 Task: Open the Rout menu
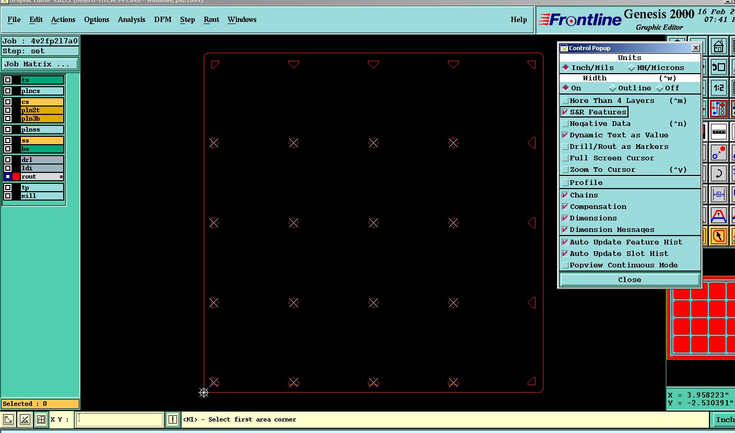[x=211, y=19]
